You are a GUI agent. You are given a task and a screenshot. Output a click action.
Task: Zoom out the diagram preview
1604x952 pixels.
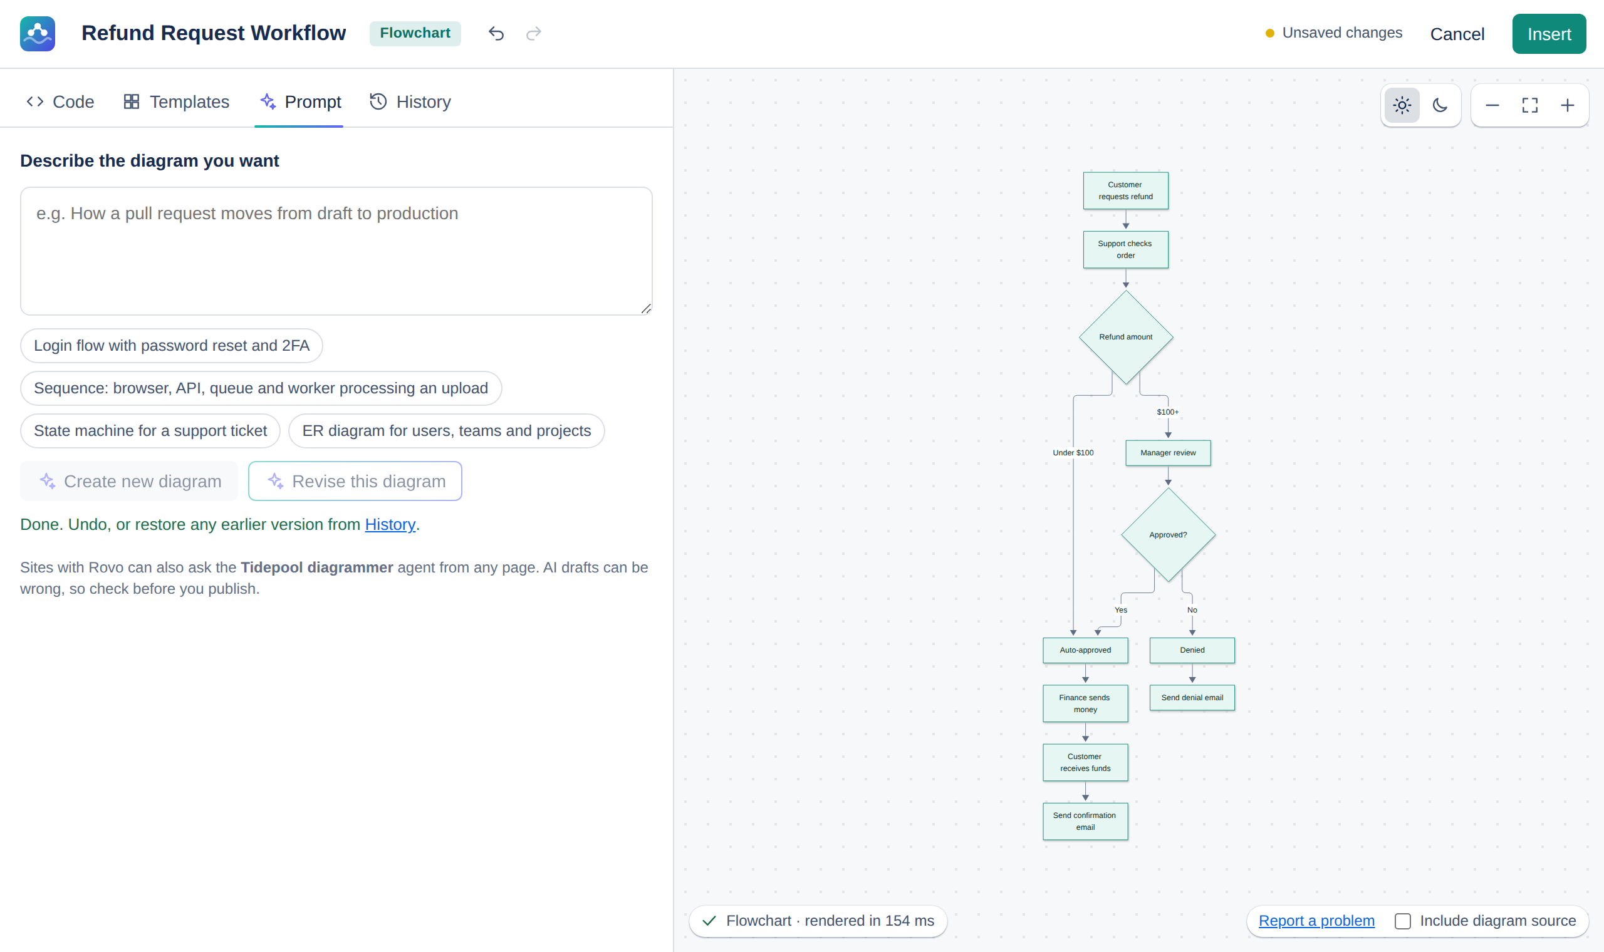(x=1492, y=105)
